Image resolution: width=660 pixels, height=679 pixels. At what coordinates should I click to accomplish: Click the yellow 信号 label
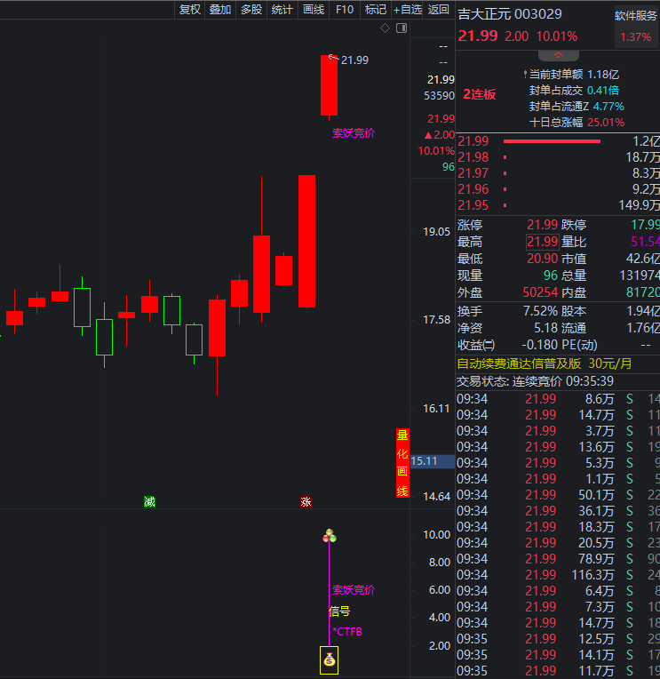[x=339, y=611]
